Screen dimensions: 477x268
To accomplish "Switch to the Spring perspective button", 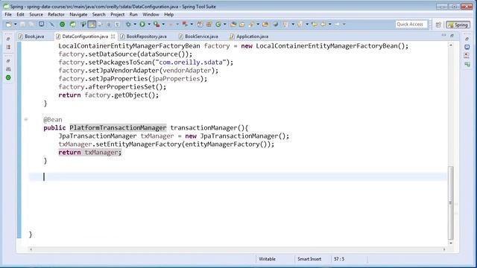I will [x=458, y=25].
